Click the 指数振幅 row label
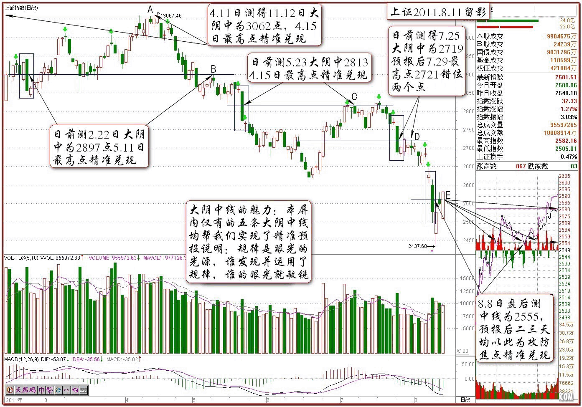 point(490,117)
